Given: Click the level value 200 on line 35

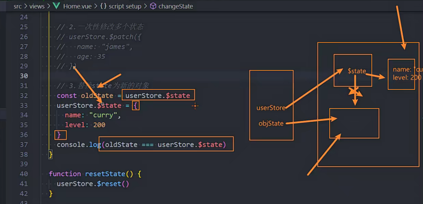Looking at the screenshot, I should tap(99, 125).
